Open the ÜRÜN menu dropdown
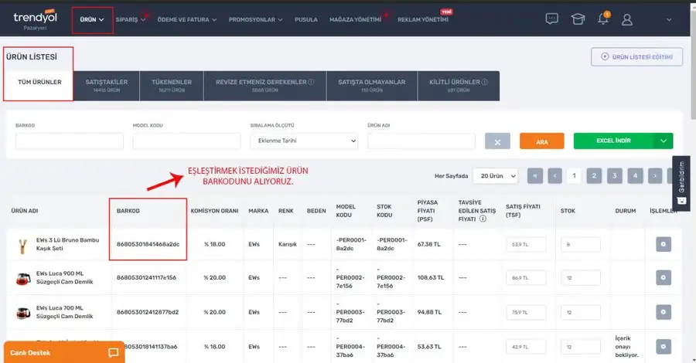Screen dimensions: 696x363 coord(92,20)
